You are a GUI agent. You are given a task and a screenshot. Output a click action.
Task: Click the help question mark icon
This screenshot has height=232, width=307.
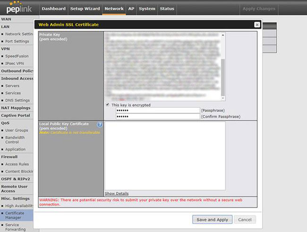pos(100,124)
